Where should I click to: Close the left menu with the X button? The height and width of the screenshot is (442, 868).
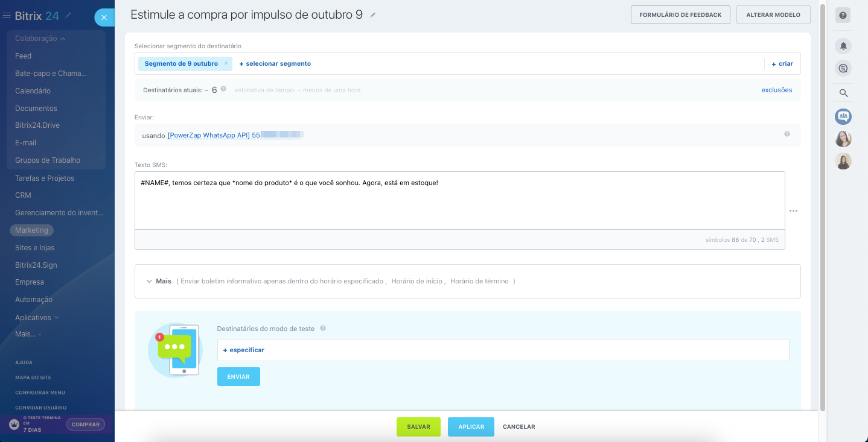pos(104,17)
